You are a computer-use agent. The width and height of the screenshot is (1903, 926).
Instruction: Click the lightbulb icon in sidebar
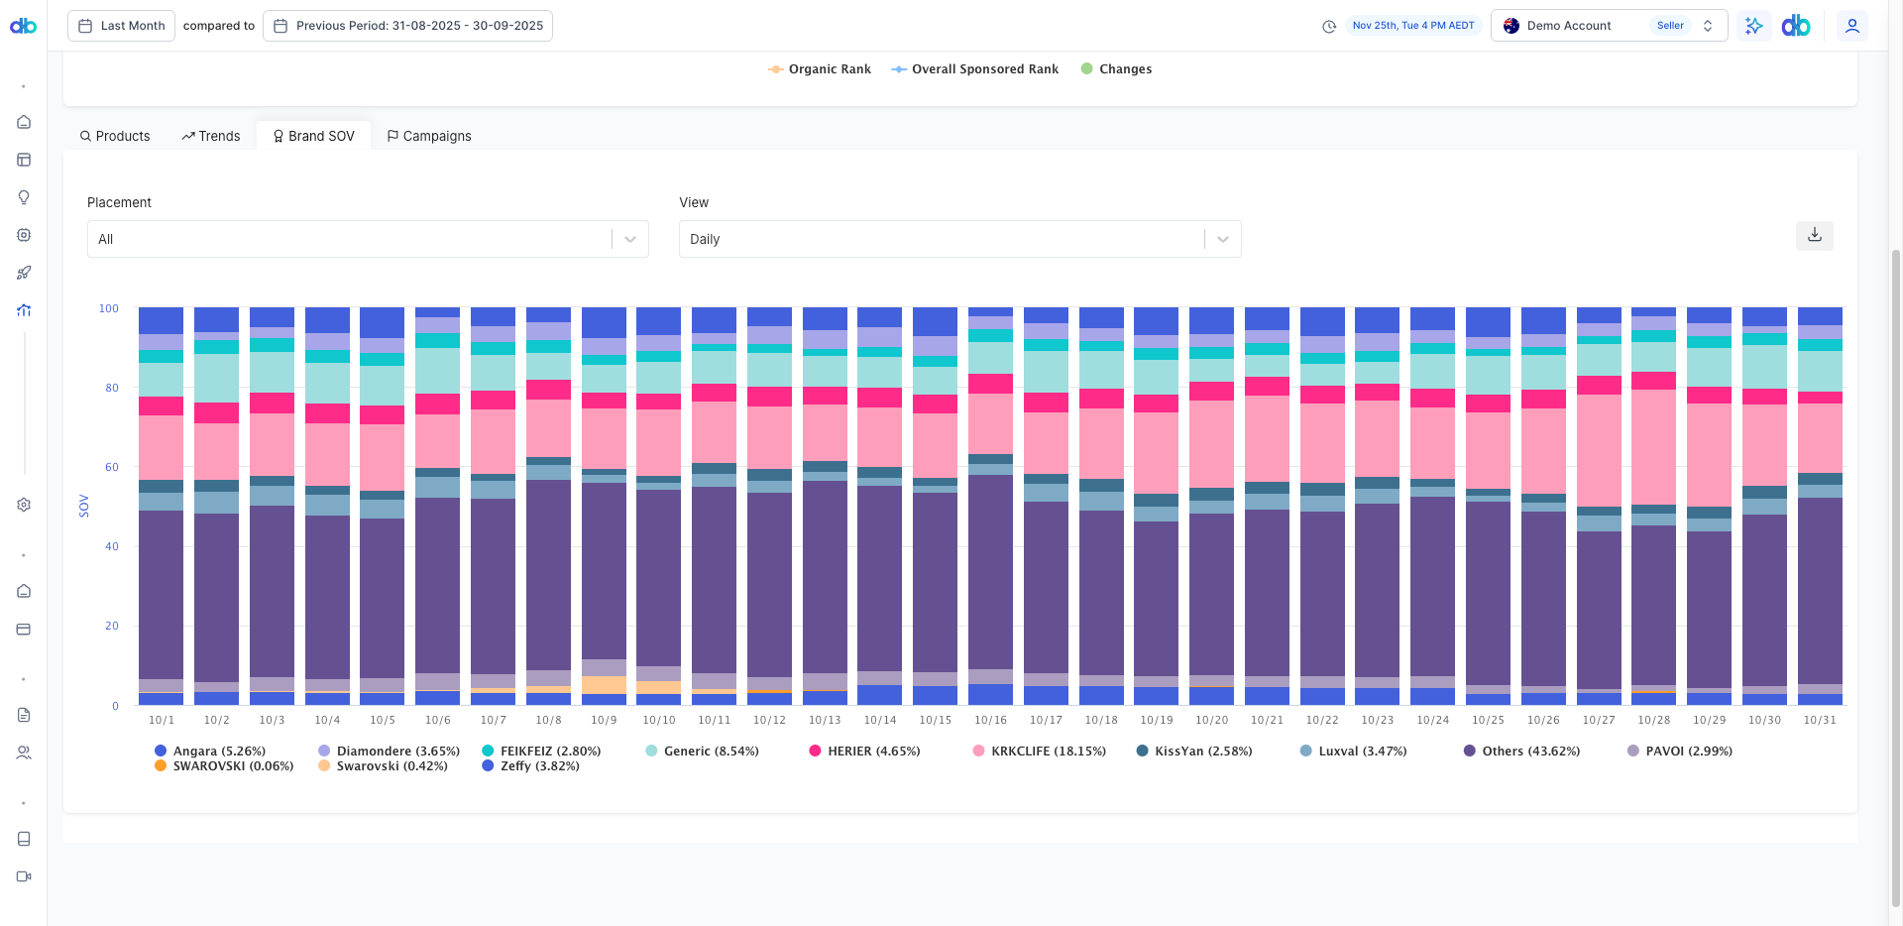coord(24,197)
